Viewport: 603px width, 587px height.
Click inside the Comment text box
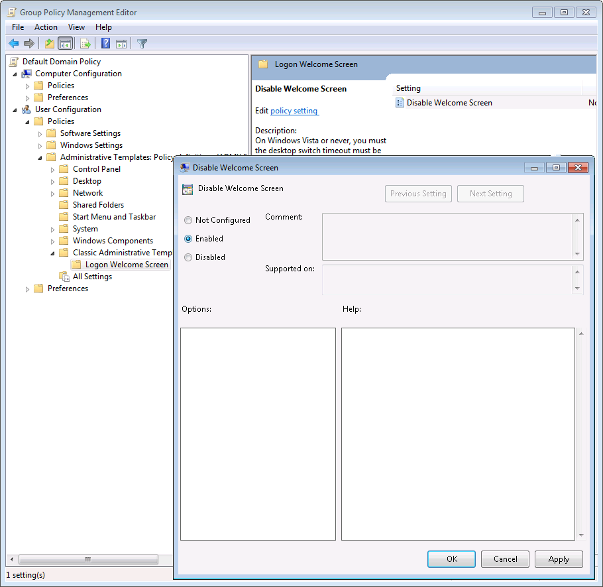(447, 236)
